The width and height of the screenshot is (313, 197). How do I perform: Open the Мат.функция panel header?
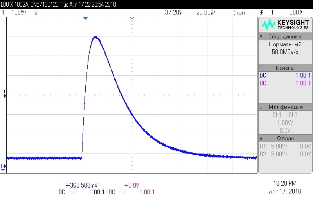pos(285,107)
